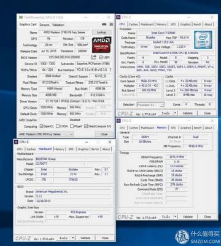Open the Caches tab in the top CPU-Z window

click(133, 24)
